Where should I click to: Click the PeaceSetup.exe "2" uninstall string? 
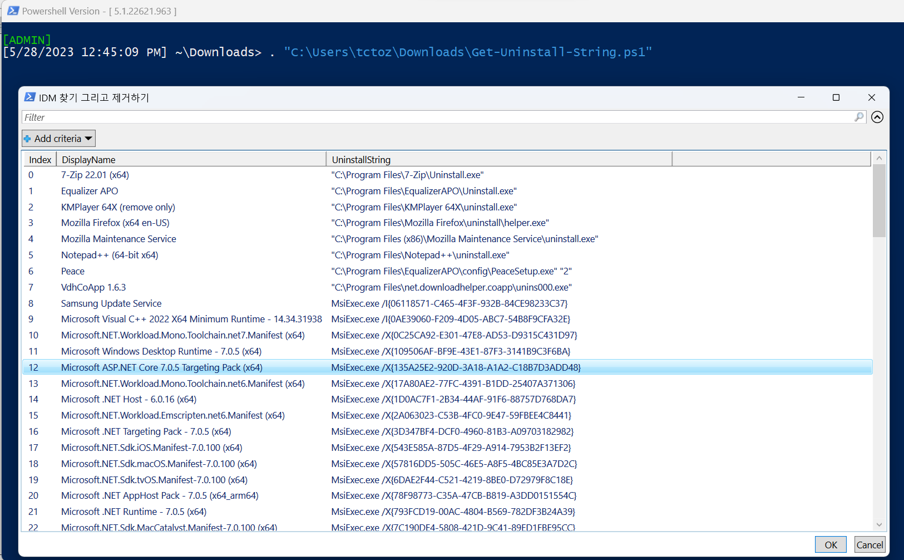click(x=451, y=271)
